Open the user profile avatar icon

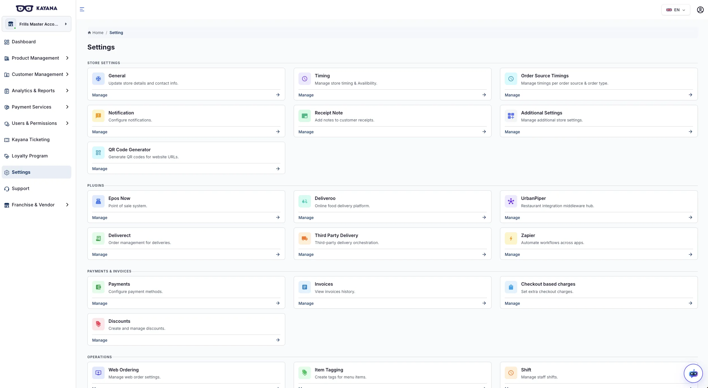click(700, 10)
